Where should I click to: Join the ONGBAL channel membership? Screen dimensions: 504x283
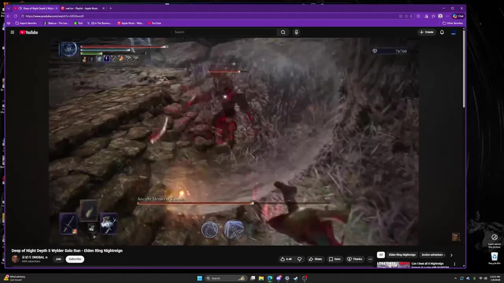click(58, 259)
